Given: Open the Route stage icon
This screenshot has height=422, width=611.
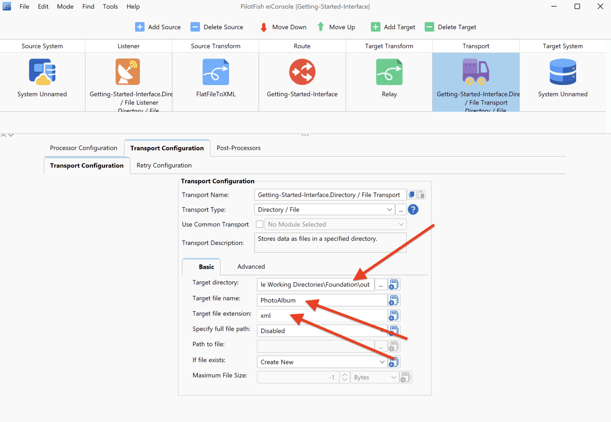Looking at the screenshot, I should click(x=302, y=72).
